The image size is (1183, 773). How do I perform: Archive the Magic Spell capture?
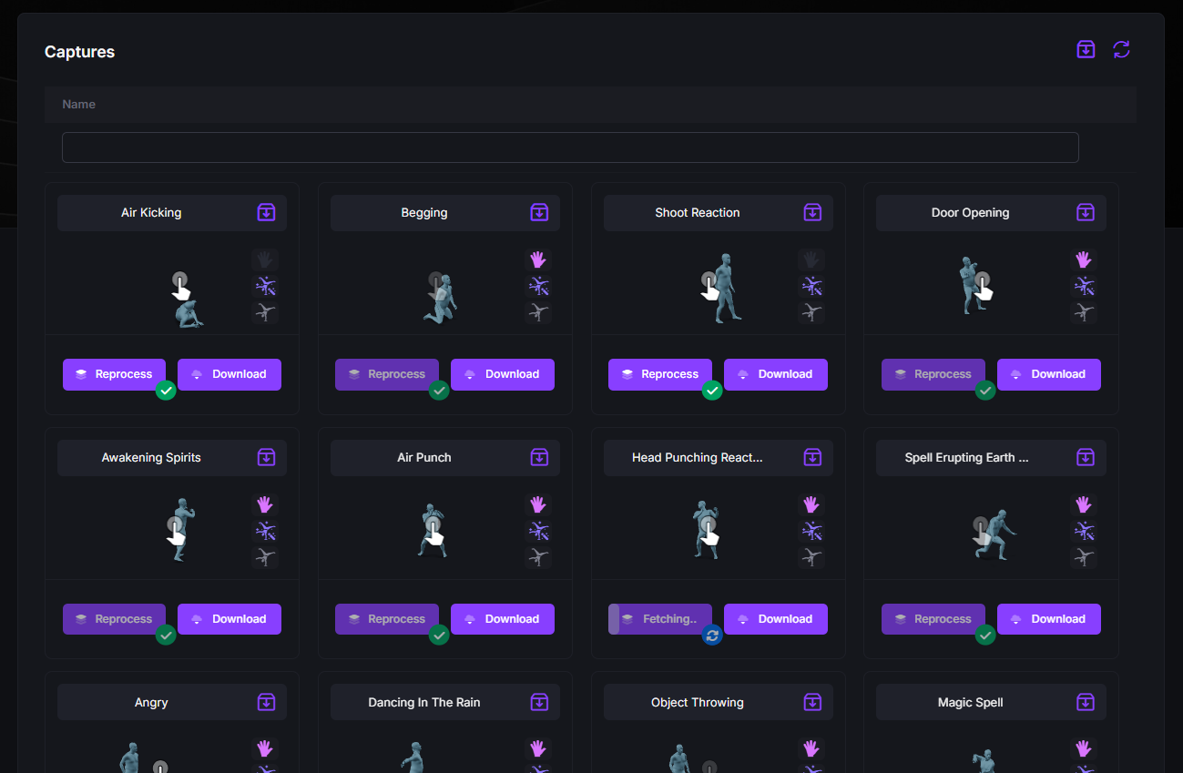pos(1086,702)
